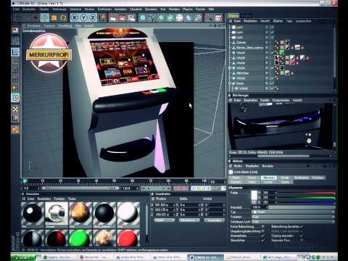Image resolution: width=348 pixels, height=261 pixels.
Task: Click the green texture tag on the Würfel row
Action: click(281, 52)
